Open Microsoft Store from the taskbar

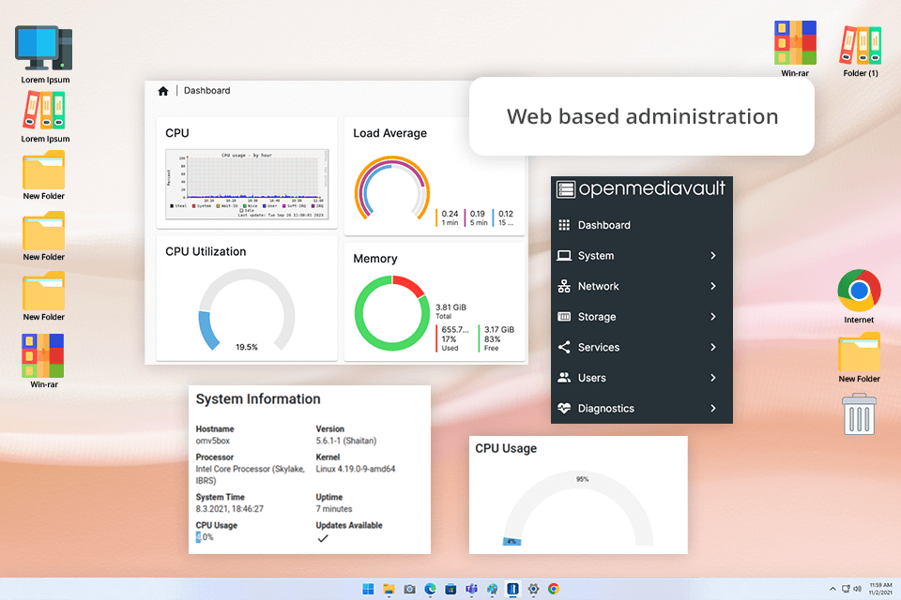[x=451, y=589]
